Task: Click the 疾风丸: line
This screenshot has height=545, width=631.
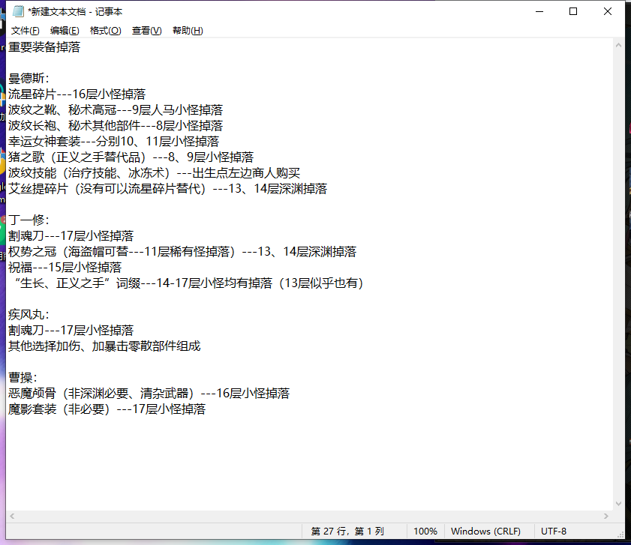Action: click(29, 315)
